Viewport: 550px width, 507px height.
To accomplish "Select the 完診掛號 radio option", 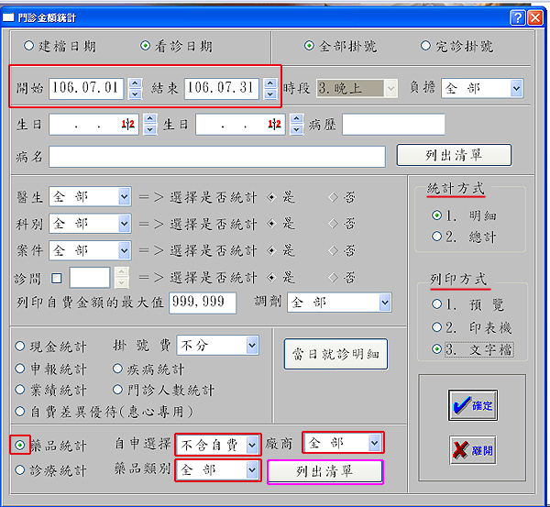I will 425,46.
